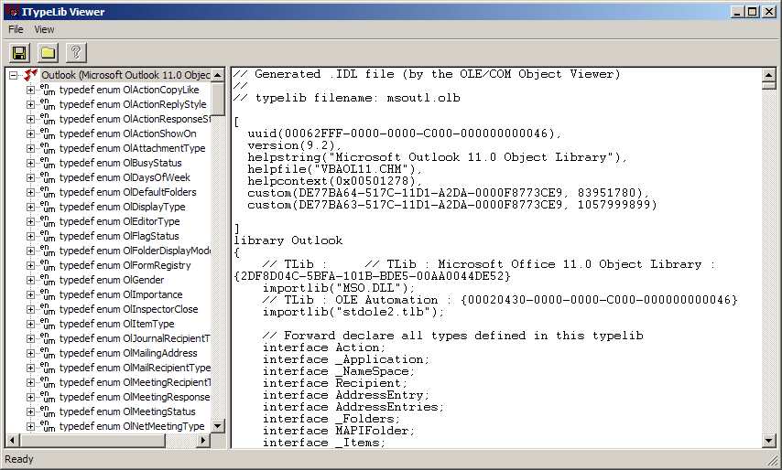The image size is (782, 470).
Task: Click the tree pane scroll right arrow
Action: (x=203, y=440)
